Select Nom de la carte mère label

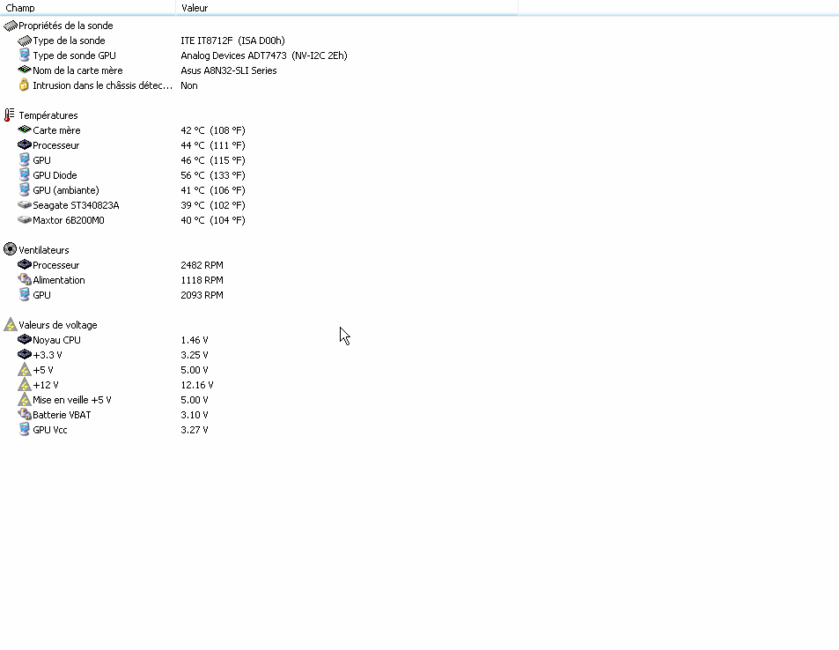click(x=77, y=70)
